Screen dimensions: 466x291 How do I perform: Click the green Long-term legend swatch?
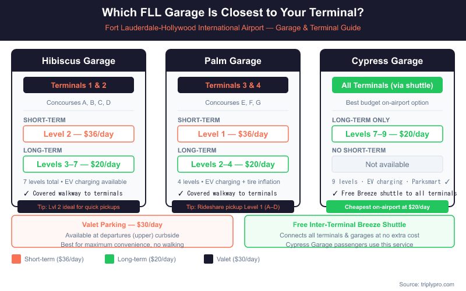coord(109,260)
